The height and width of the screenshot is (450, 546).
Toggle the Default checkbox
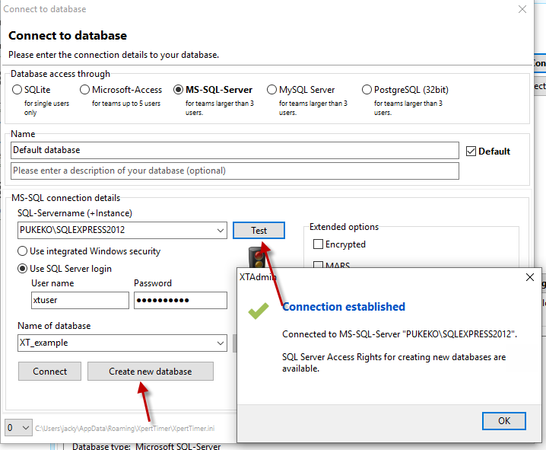coord(471,151)
